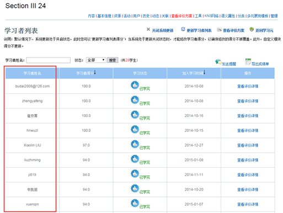Click the green return icon for 返回学习元
The width and height of the screenshot is (283, 213).
(x=252, y=29)
